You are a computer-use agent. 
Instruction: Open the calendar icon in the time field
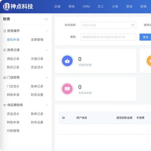(x=133, y=25)
